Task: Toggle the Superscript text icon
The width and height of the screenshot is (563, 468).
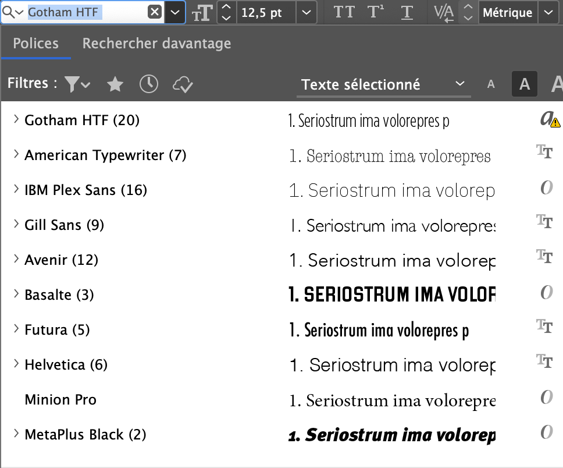Action: 376,12
